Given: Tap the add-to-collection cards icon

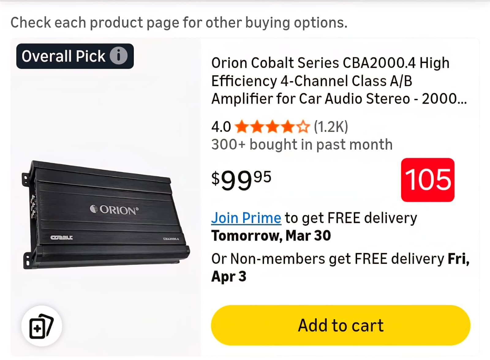Looking at the screenshot, I should tap(42, 326).
